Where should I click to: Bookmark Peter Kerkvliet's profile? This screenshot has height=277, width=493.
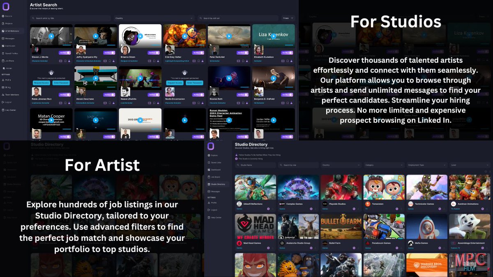[242, 61]
